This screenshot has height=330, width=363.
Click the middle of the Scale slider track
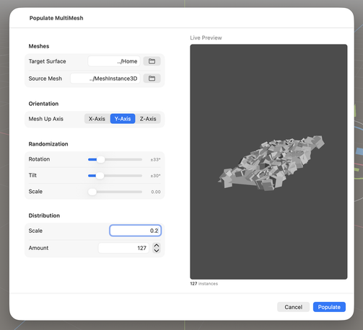[x=115, y=192]
